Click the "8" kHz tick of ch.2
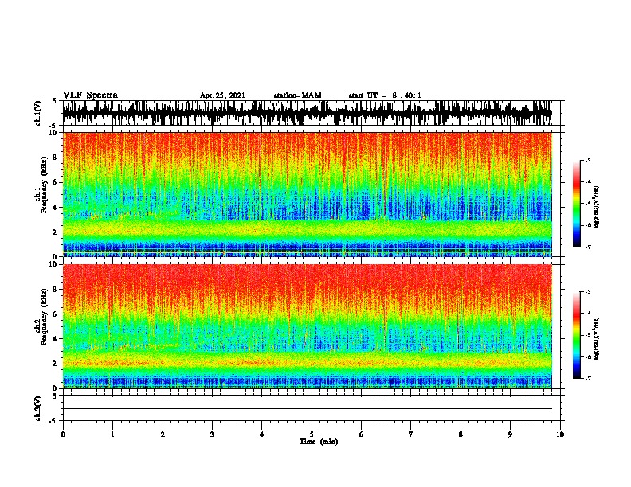Viewport: 631px width, 487px height. (x=56, y=289)
